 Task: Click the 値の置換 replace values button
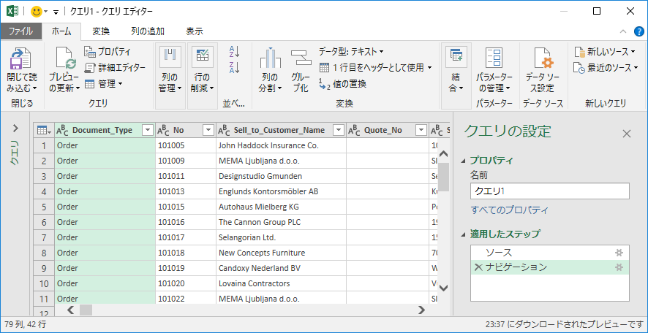click(x=342, y=84)
